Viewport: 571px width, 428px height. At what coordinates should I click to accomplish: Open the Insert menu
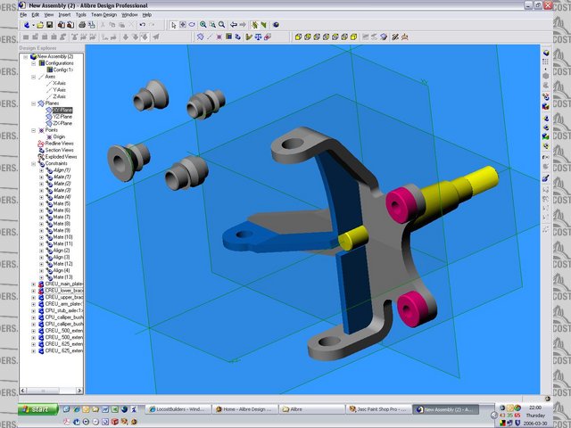pyautogui.click(x=64, y=15)
